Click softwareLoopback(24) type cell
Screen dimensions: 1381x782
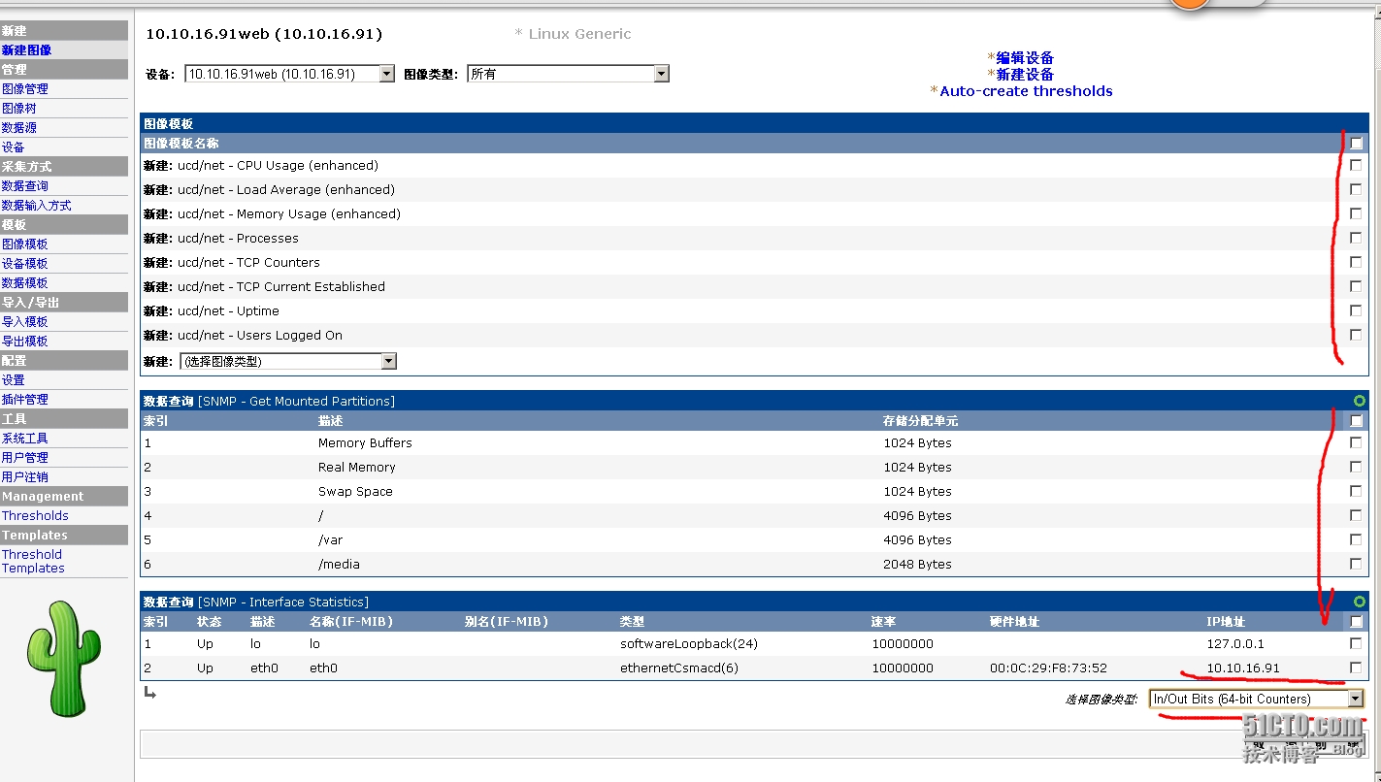[689, 643]
